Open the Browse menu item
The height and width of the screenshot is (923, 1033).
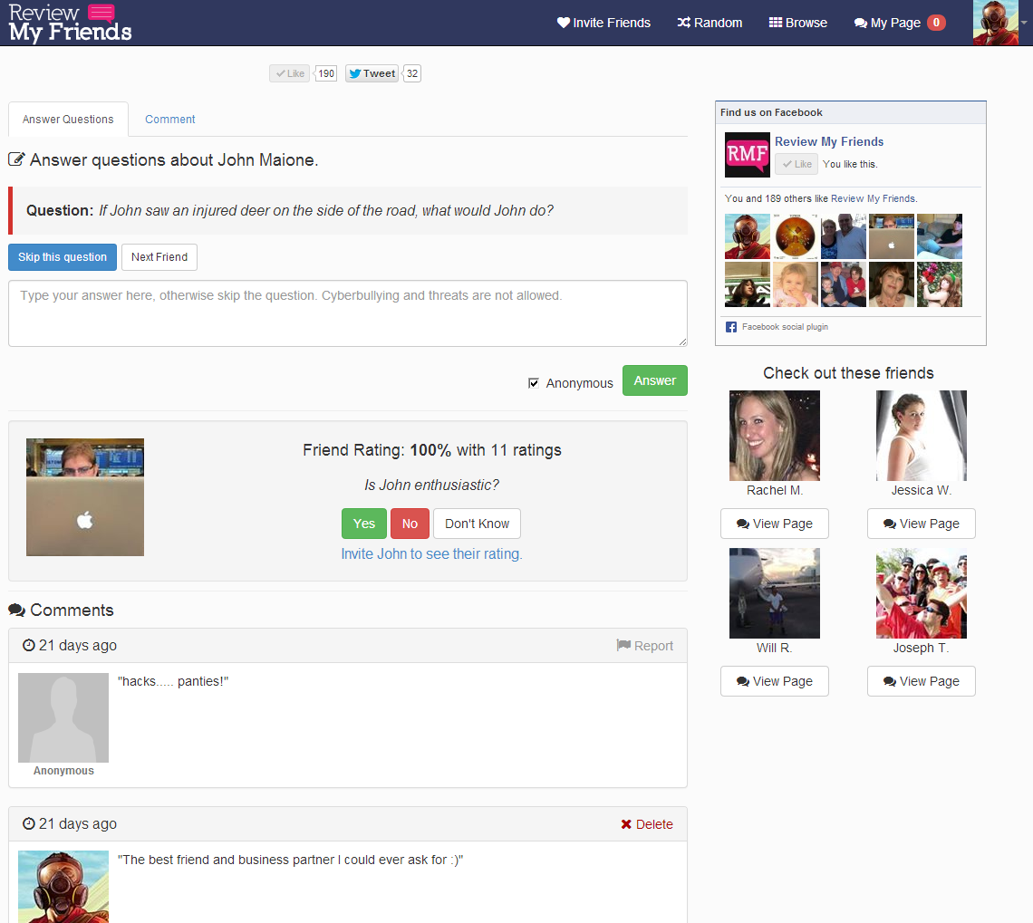pyautogui.click(x=797, y=23)
